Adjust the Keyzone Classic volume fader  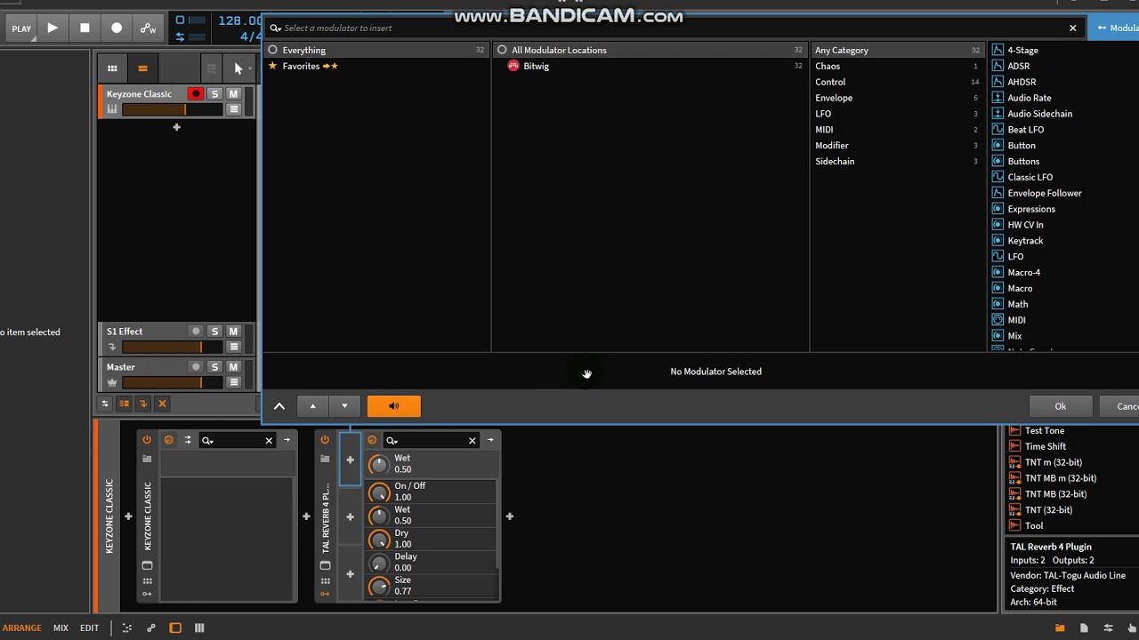point(173,109)
